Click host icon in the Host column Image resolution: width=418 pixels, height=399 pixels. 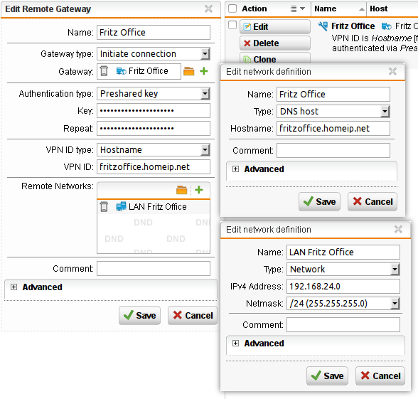pyautogui.click(x=386, y=26)
